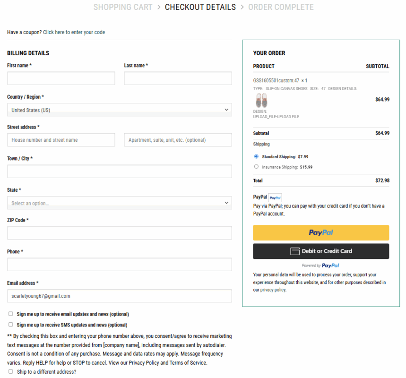Screen dimensions: 406x378
Task: Expand the State select dropdown
Action: coord(120,203)
